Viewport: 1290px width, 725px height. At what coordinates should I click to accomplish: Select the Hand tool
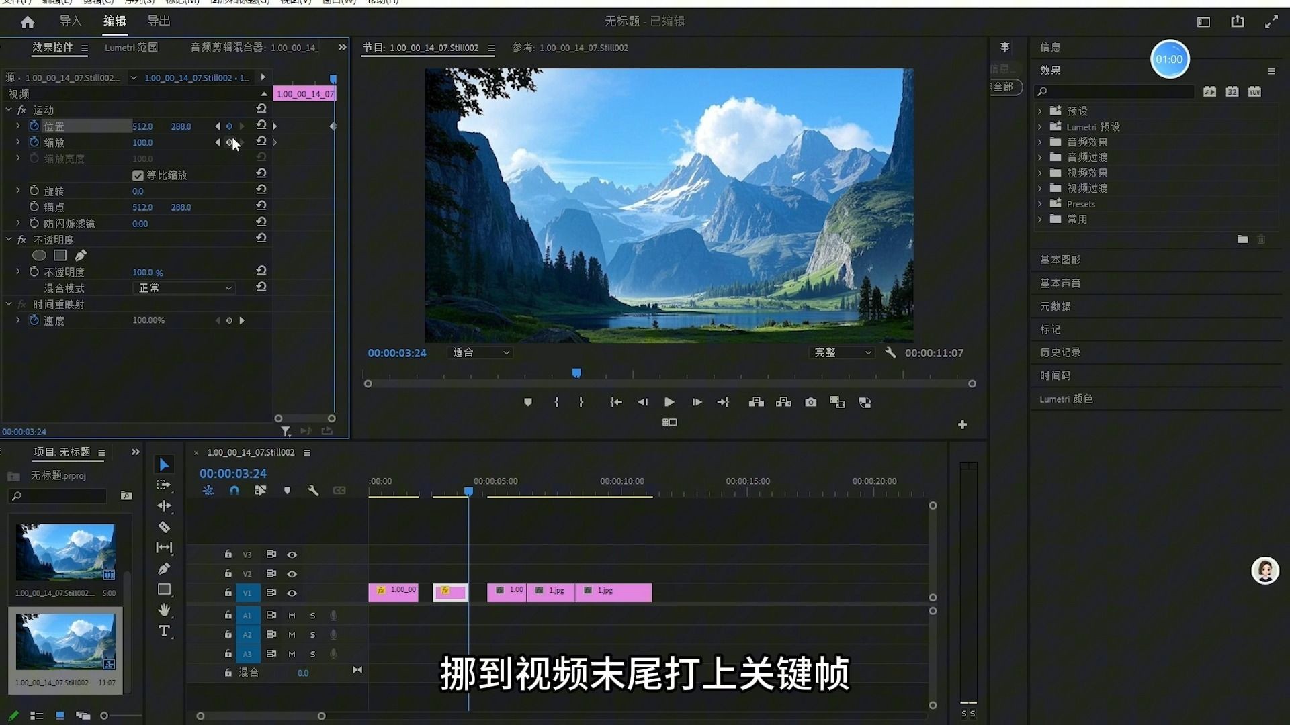click(x=164, y=610)
